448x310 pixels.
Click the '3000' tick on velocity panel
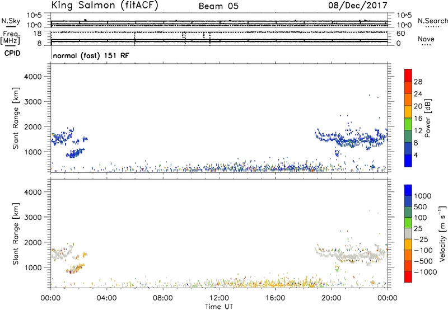pyautogui.click(x=32, y=217)
